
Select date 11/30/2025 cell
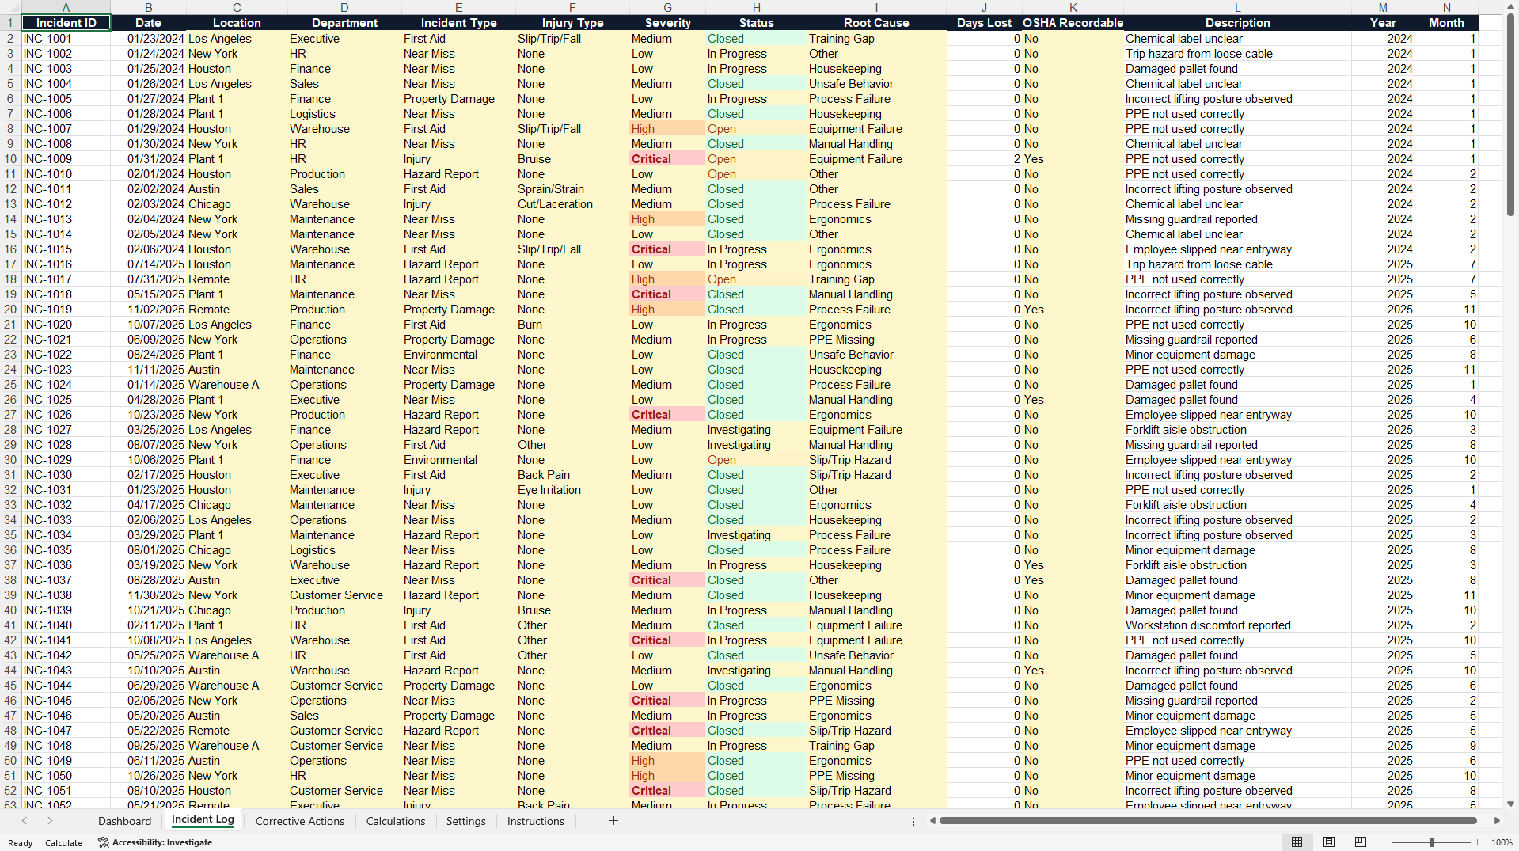point(148,595)
